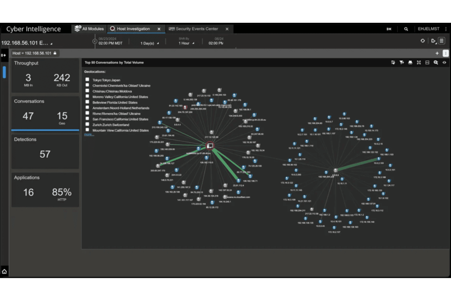Refresh the host investigation view
451x301 pixels.
coord(423,41)
